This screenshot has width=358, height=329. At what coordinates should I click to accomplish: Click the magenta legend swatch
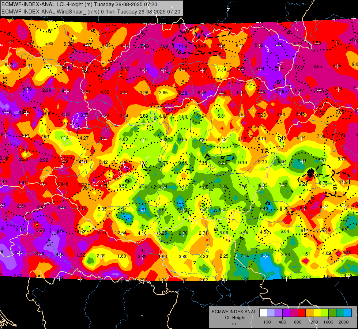tap(294, 313)
